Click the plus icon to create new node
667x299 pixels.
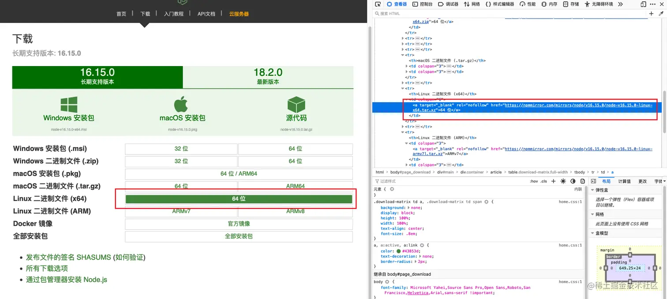pyautogui.click(x=651, y=14)
